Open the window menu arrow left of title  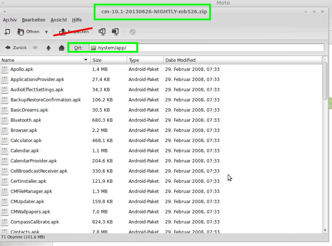click(x=5, y=12)
